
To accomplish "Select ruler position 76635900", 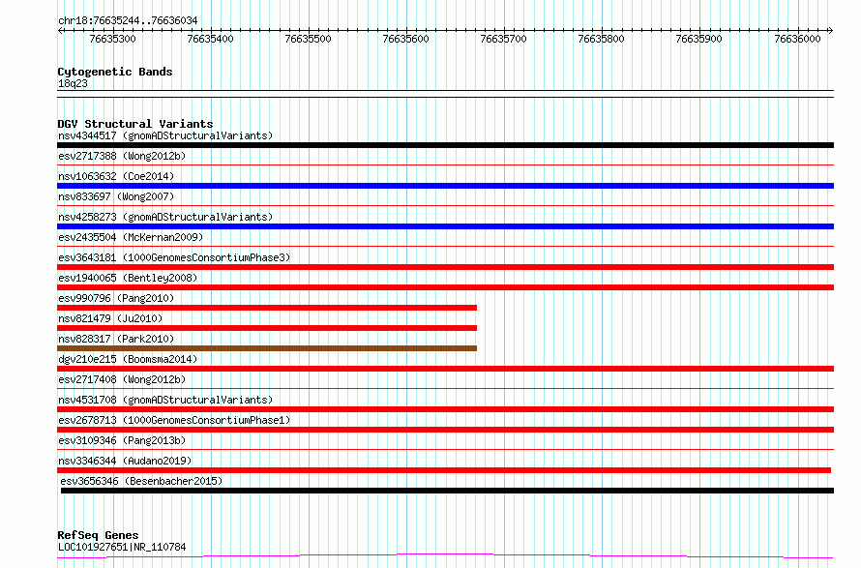I will coord(699,39).
